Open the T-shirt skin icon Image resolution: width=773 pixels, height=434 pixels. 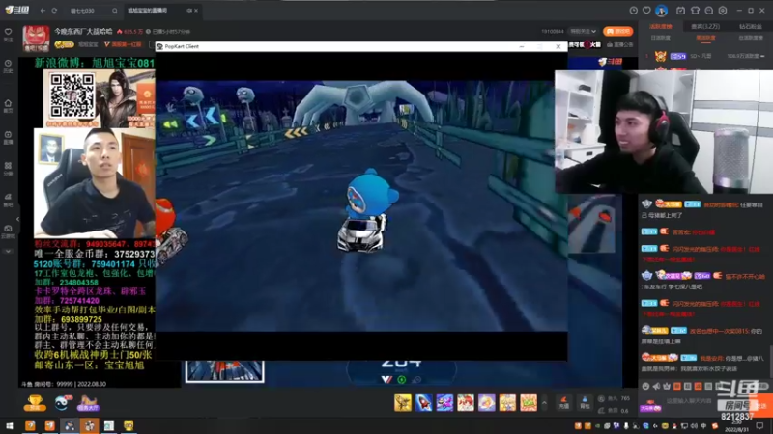click(695, 11)
